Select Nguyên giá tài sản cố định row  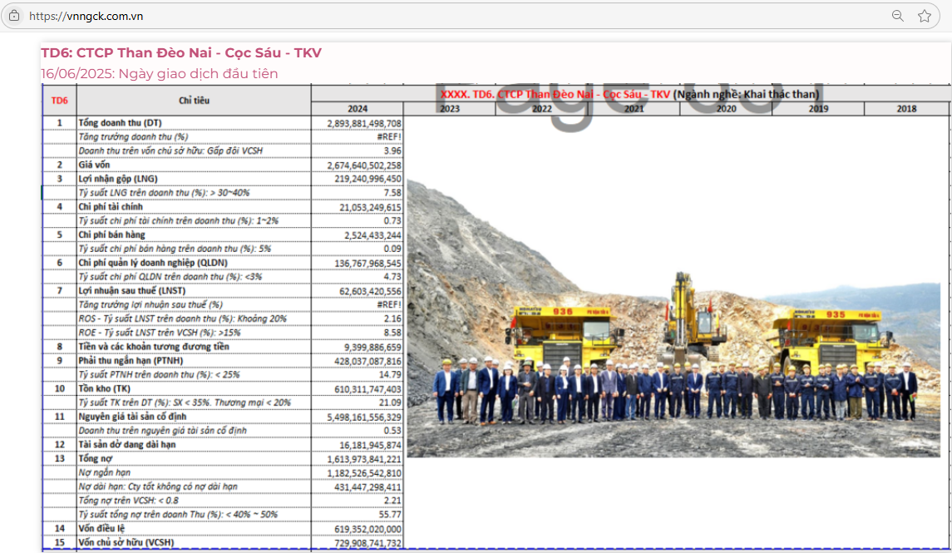click(132, 416)
